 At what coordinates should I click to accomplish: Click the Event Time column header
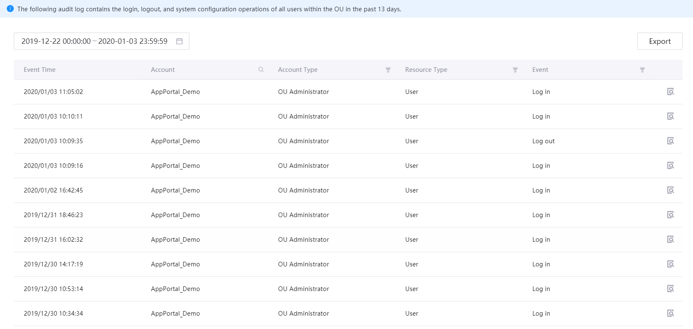point(40,70)
